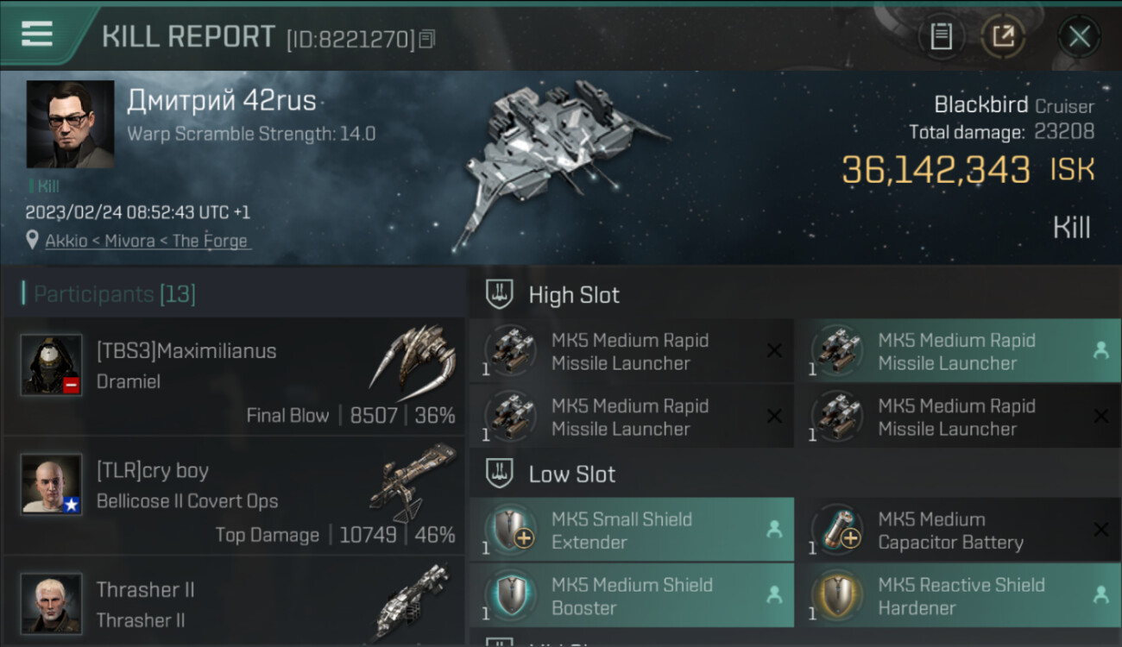Open Thrasher II participant row
The height and width of the screenshot is (647, 1122).
pos(233,604)
